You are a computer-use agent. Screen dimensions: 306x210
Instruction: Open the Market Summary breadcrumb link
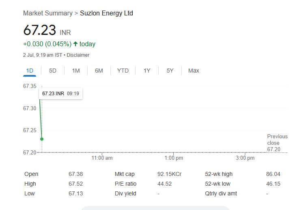(47, 13)
